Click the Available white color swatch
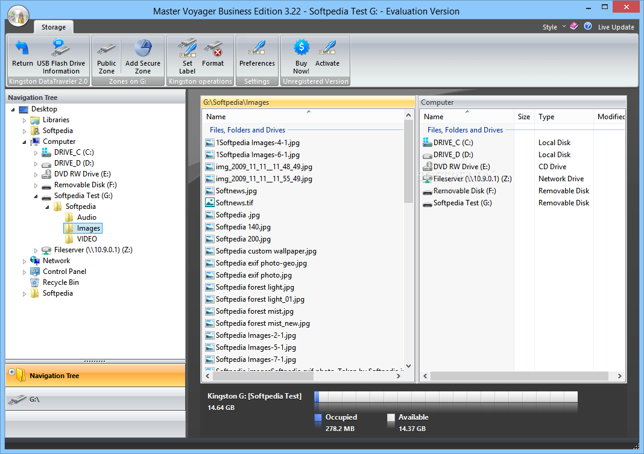Image resolution: width=644 pixels, height=454 pixels. click(x=391, y=417)
